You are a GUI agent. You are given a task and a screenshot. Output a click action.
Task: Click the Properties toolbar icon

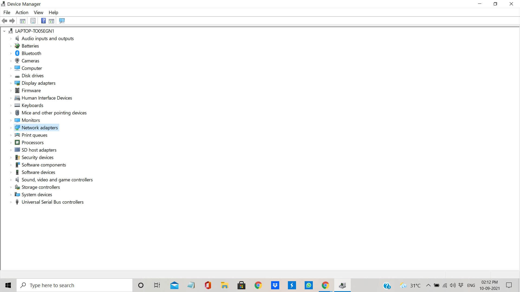(x=33, y=21)
